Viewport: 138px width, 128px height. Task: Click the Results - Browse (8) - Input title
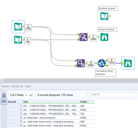[x=16, y=86]
